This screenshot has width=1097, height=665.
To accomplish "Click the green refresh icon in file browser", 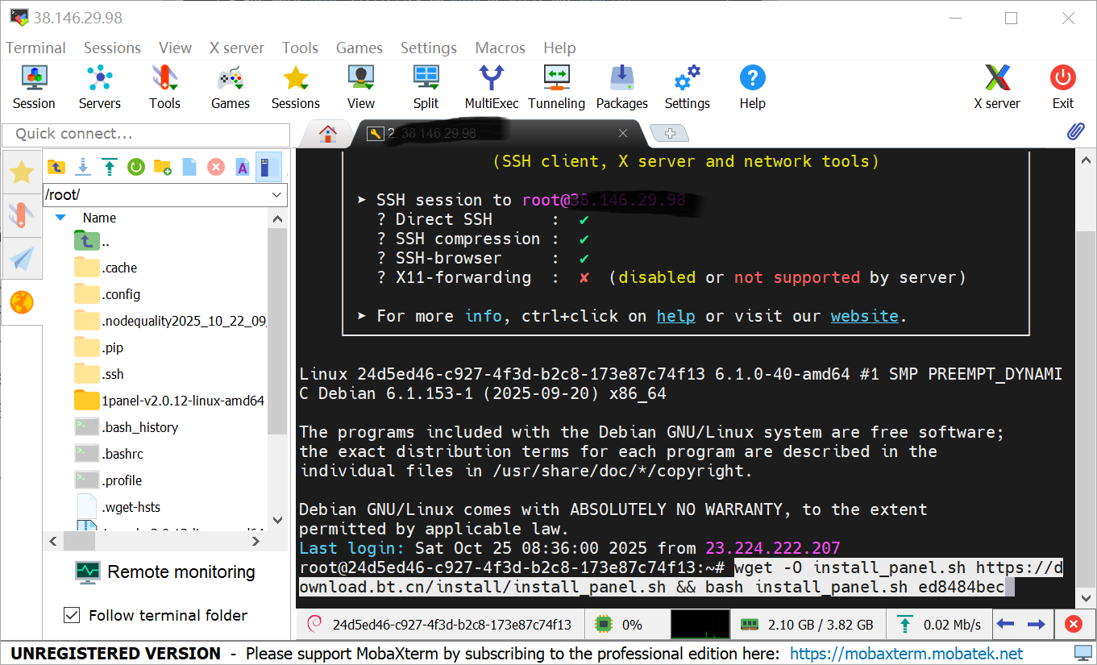I will 135,167.
